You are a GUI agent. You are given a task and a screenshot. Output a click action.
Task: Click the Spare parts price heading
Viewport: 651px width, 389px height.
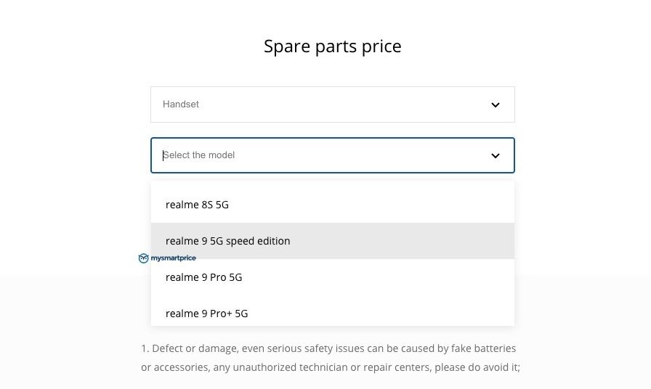point(333,46)
